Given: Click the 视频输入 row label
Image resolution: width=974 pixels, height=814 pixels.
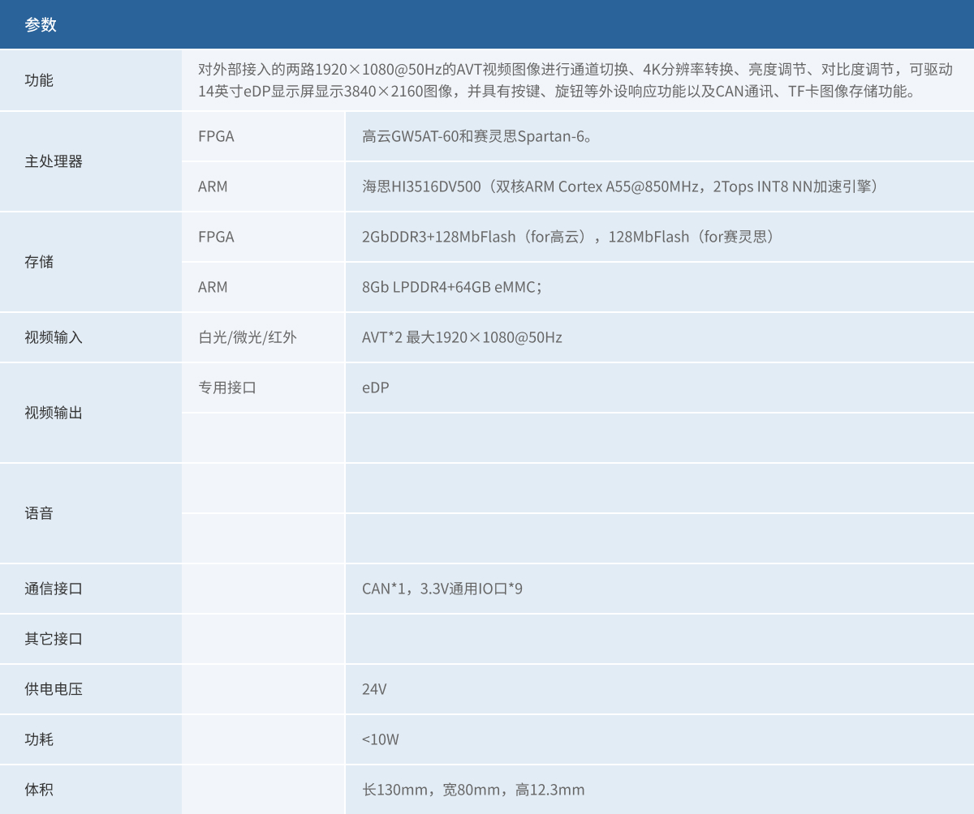Looking at the screenshot, I should [x=54, y=337].
